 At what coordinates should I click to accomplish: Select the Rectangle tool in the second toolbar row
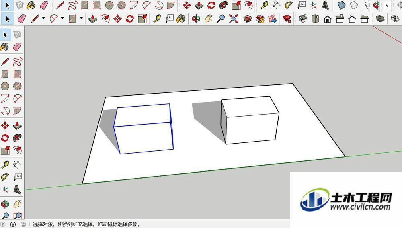pyautogui.click(x=72, y=19)
